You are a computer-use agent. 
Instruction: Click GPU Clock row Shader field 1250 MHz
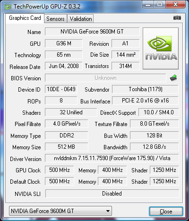pyautogui.click(x=164, y=170)
